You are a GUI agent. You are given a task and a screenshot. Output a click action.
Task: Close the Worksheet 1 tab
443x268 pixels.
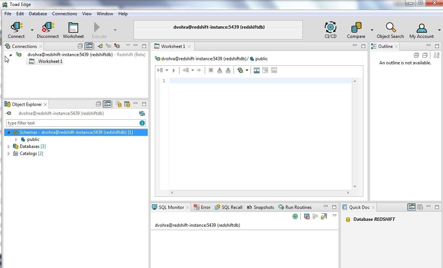(x=189, y=46)
